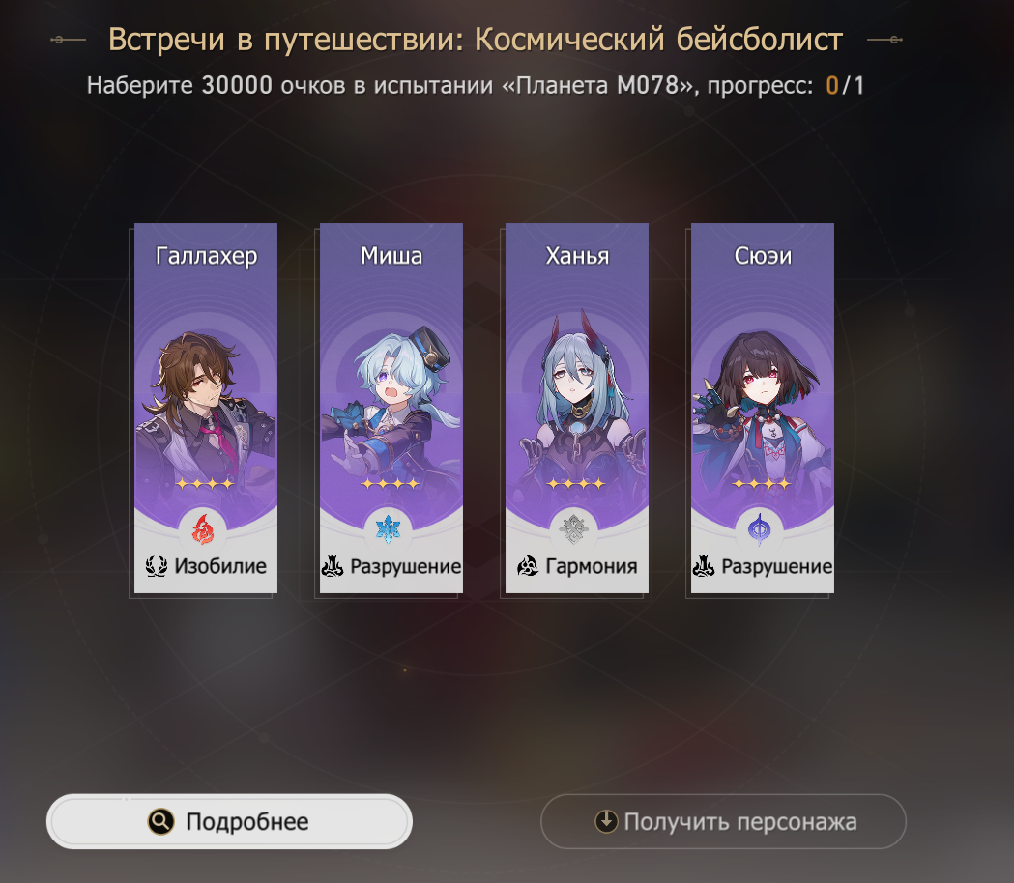The image size is (1014, 883).
Task: Click the download arrow icon in Получить персонажа
Action: [x=606, y=821]
